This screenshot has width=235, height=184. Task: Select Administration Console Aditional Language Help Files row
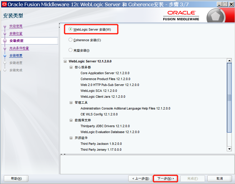point(125,108)
